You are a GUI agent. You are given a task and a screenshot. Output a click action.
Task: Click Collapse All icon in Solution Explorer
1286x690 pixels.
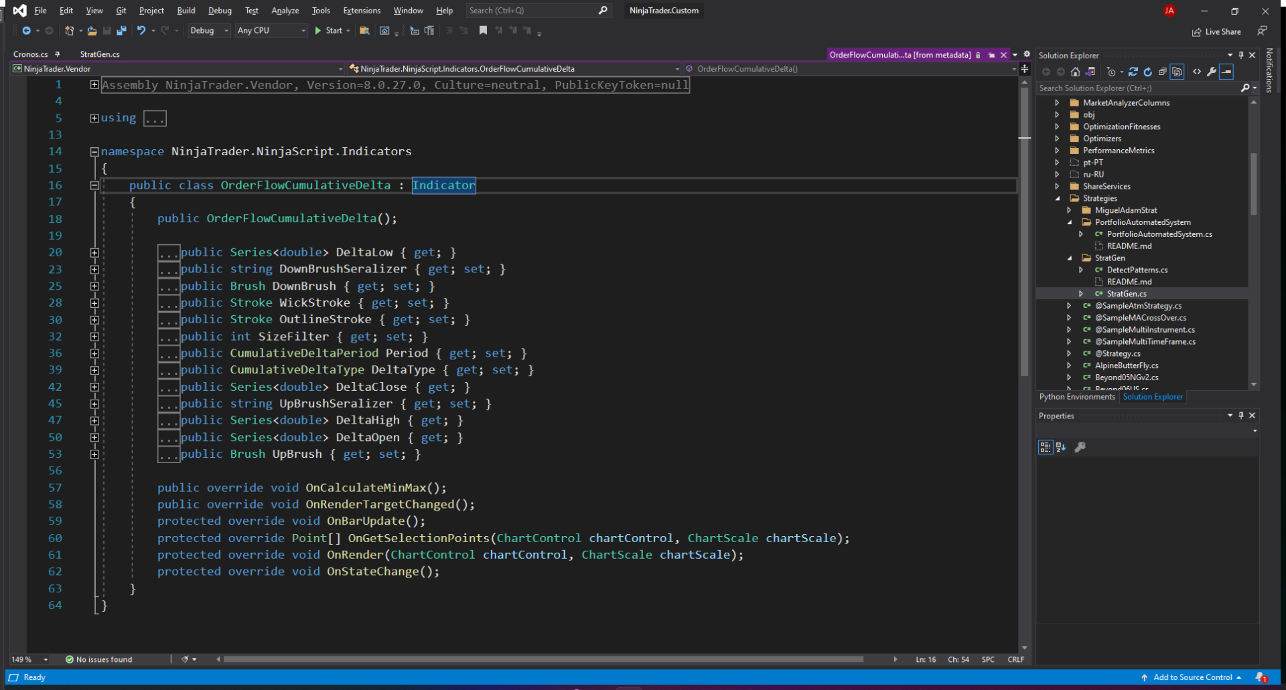(1163, 72)
